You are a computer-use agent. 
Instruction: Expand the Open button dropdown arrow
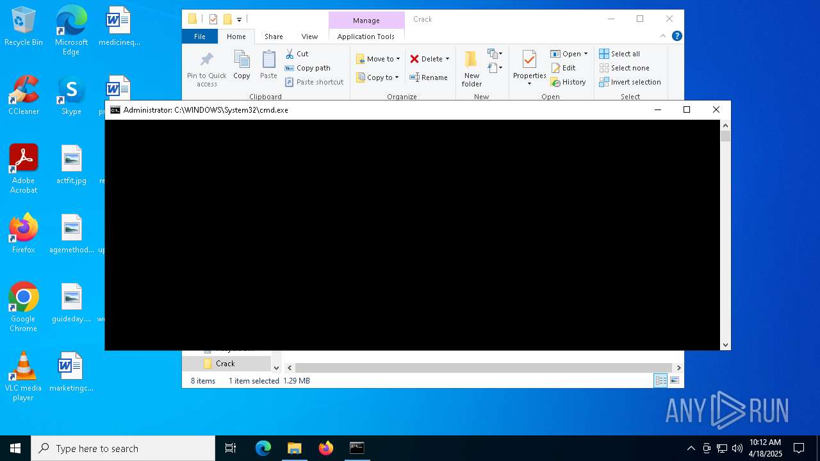tap(586, 54)
